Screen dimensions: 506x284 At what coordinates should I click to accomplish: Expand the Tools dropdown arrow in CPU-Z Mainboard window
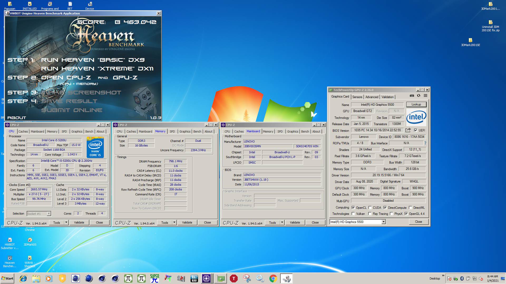point(282,222)
